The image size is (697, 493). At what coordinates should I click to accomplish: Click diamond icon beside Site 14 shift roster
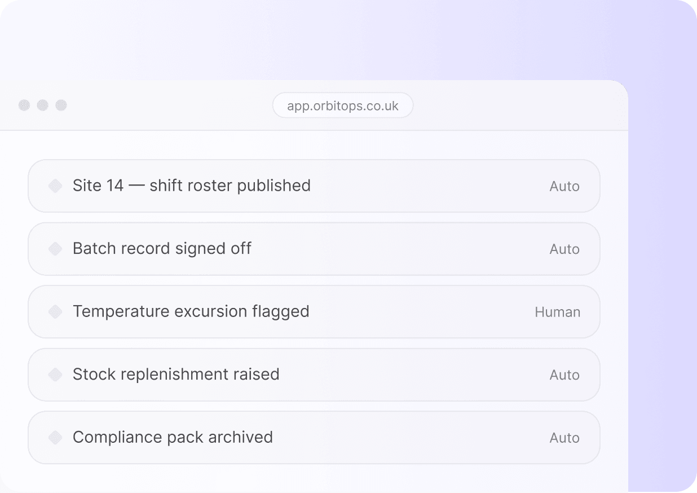(55, 186)
